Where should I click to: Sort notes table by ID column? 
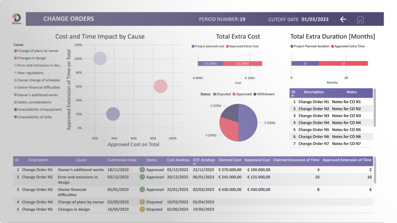[293, 92]
